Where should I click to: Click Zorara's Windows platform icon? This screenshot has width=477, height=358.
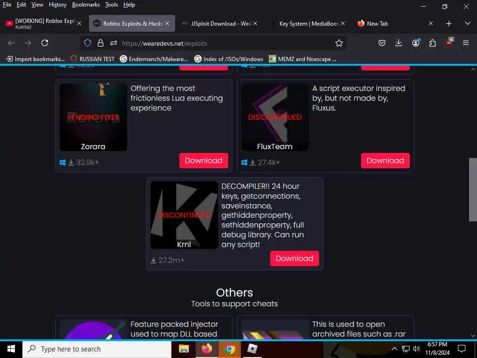coord(63,163)
